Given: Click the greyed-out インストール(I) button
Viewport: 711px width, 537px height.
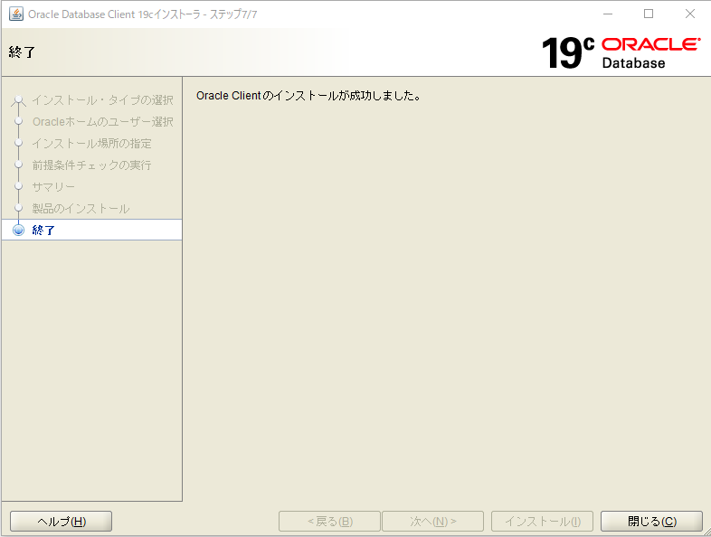Looking at the screenshot, I should [x=542, y=522].
